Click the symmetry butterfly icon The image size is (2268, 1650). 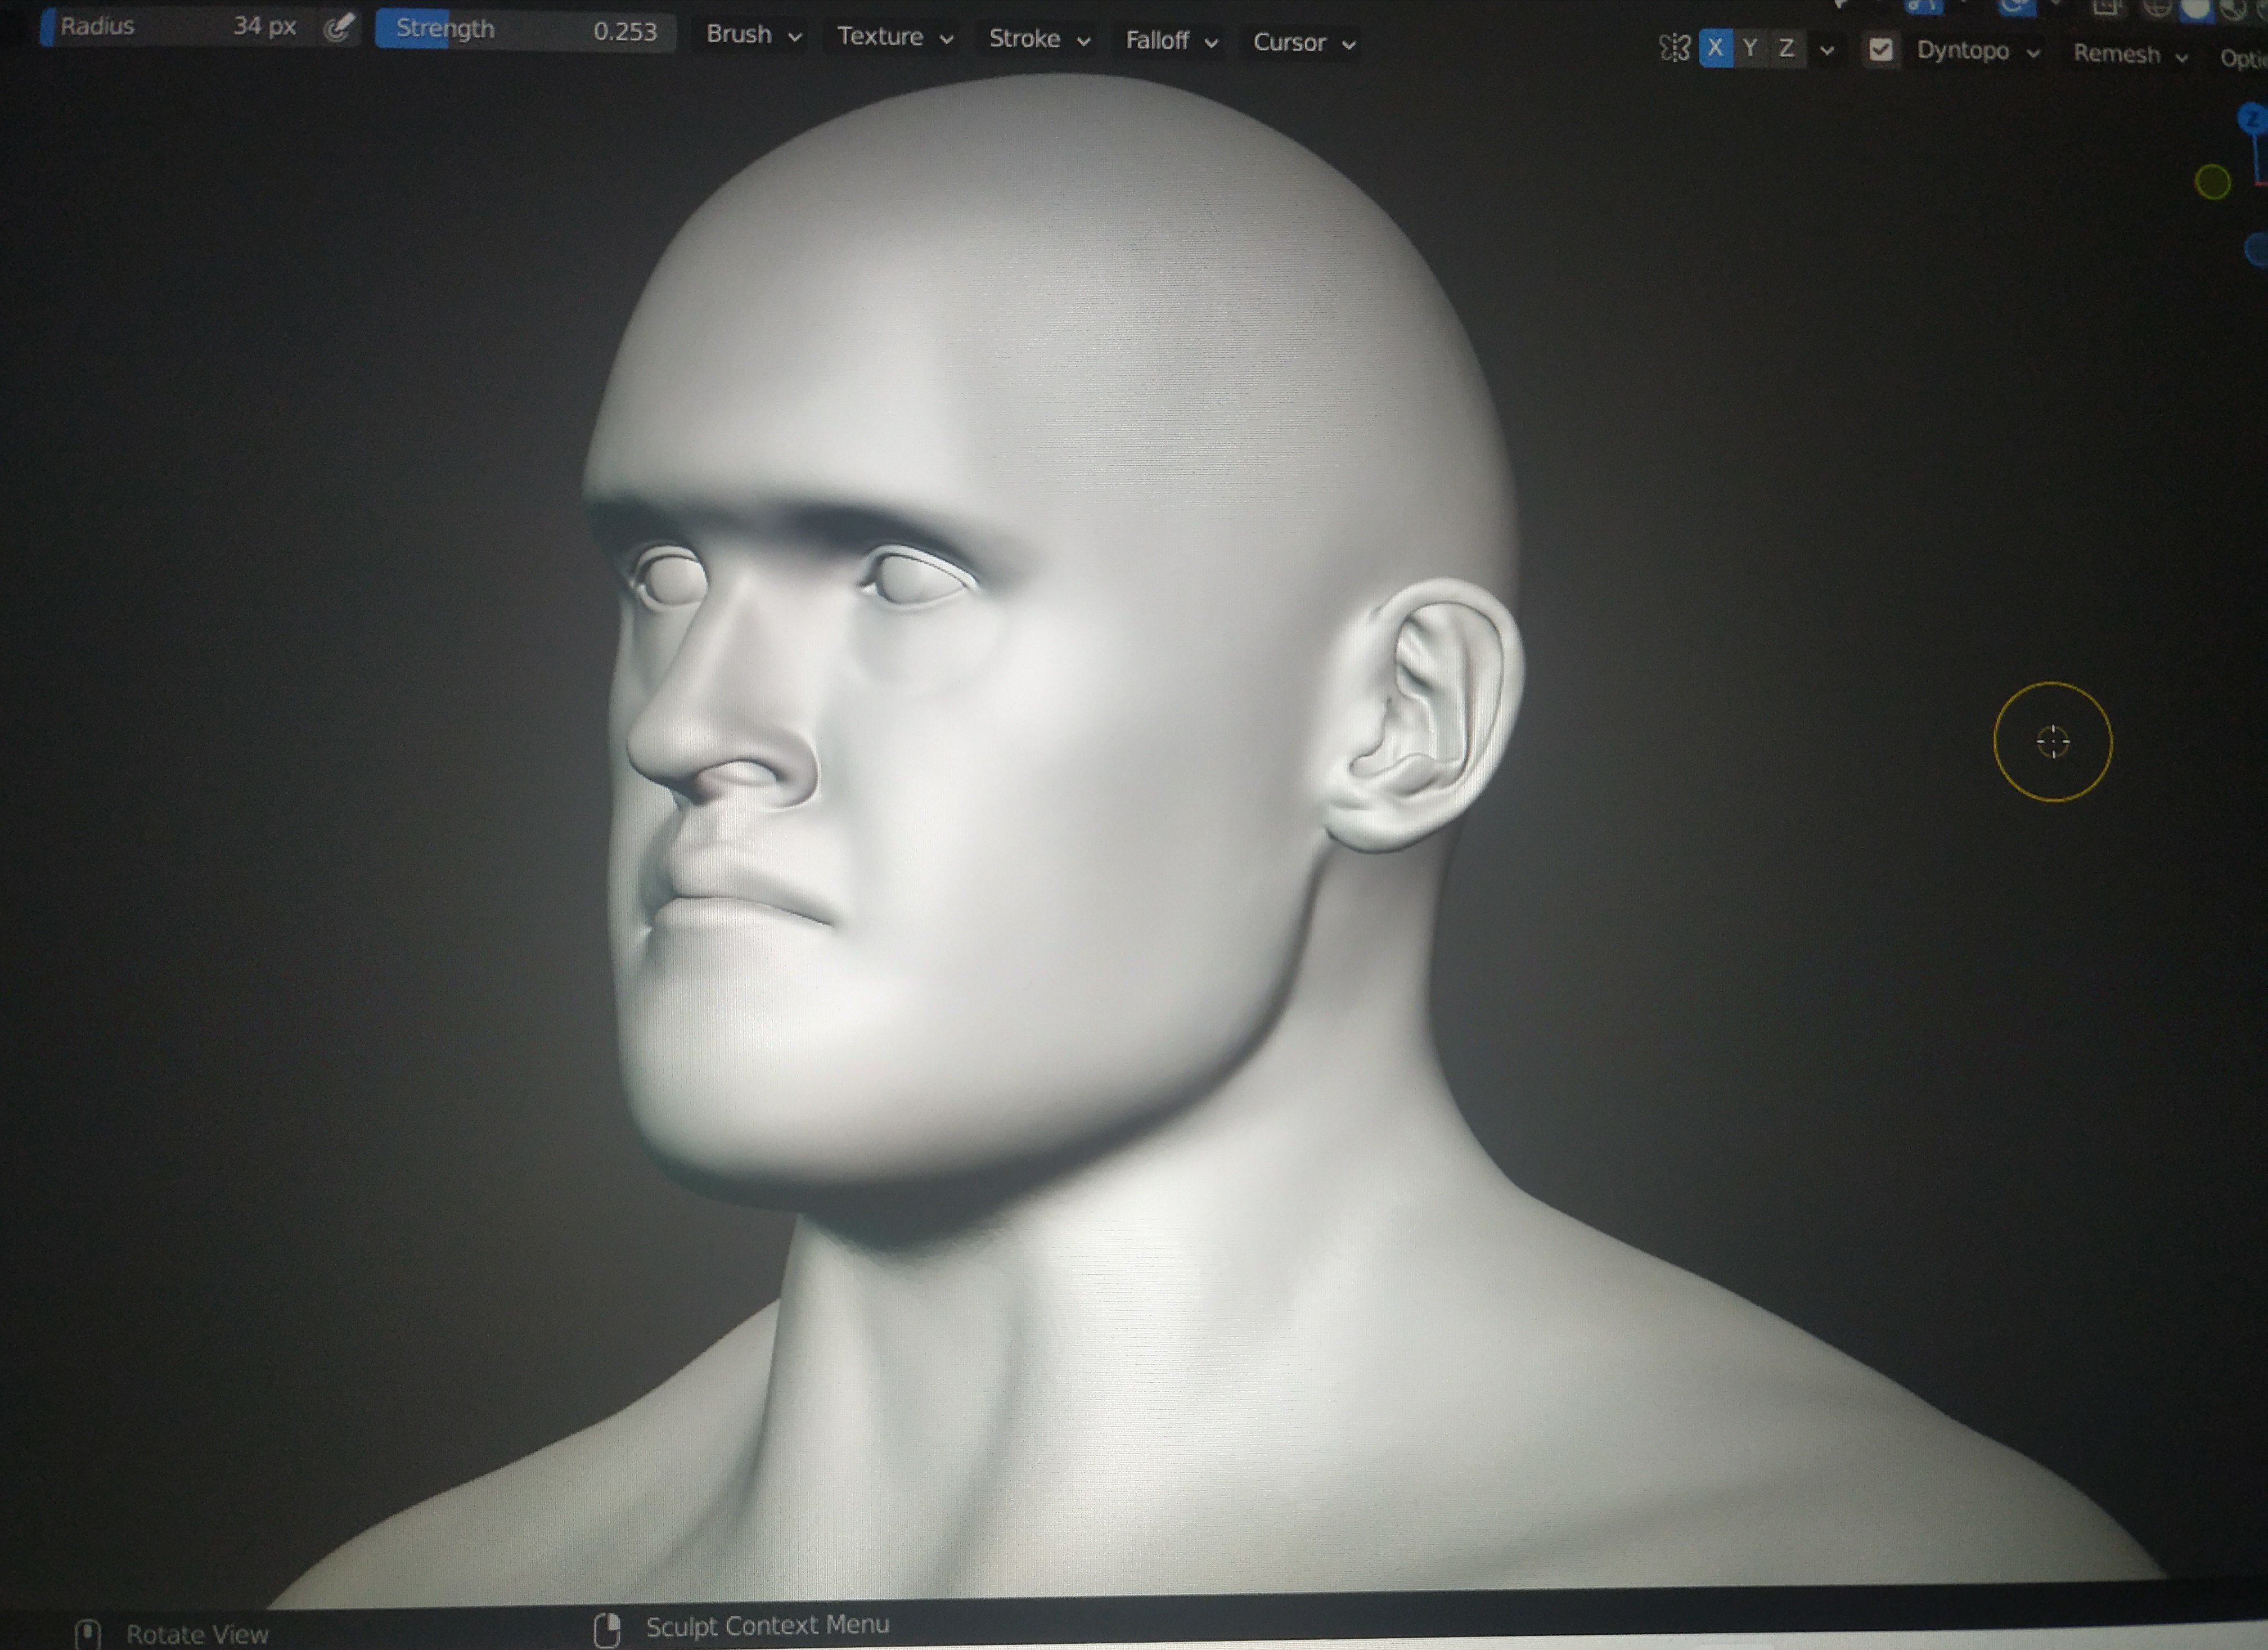1674,48
